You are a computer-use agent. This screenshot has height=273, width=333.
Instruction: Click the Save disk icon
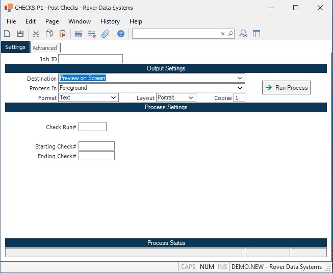coord(20,34)
